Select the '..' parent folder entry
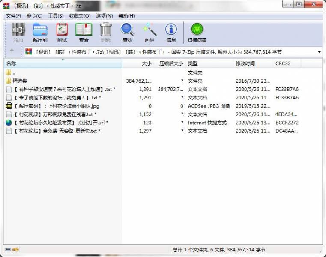The width and height of the screenshot is (326, 257). coord(14,72)
